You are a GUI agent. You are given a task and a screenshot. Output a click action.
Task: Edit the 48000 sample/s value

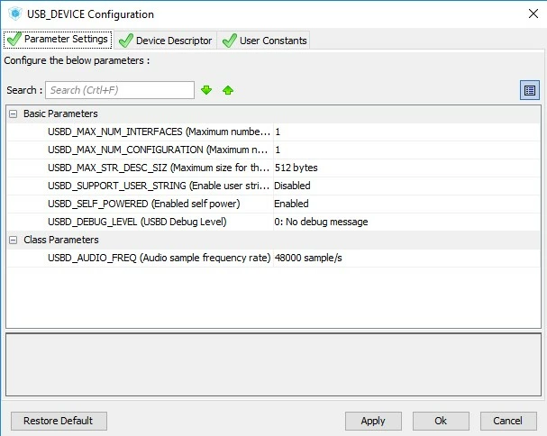406,259
